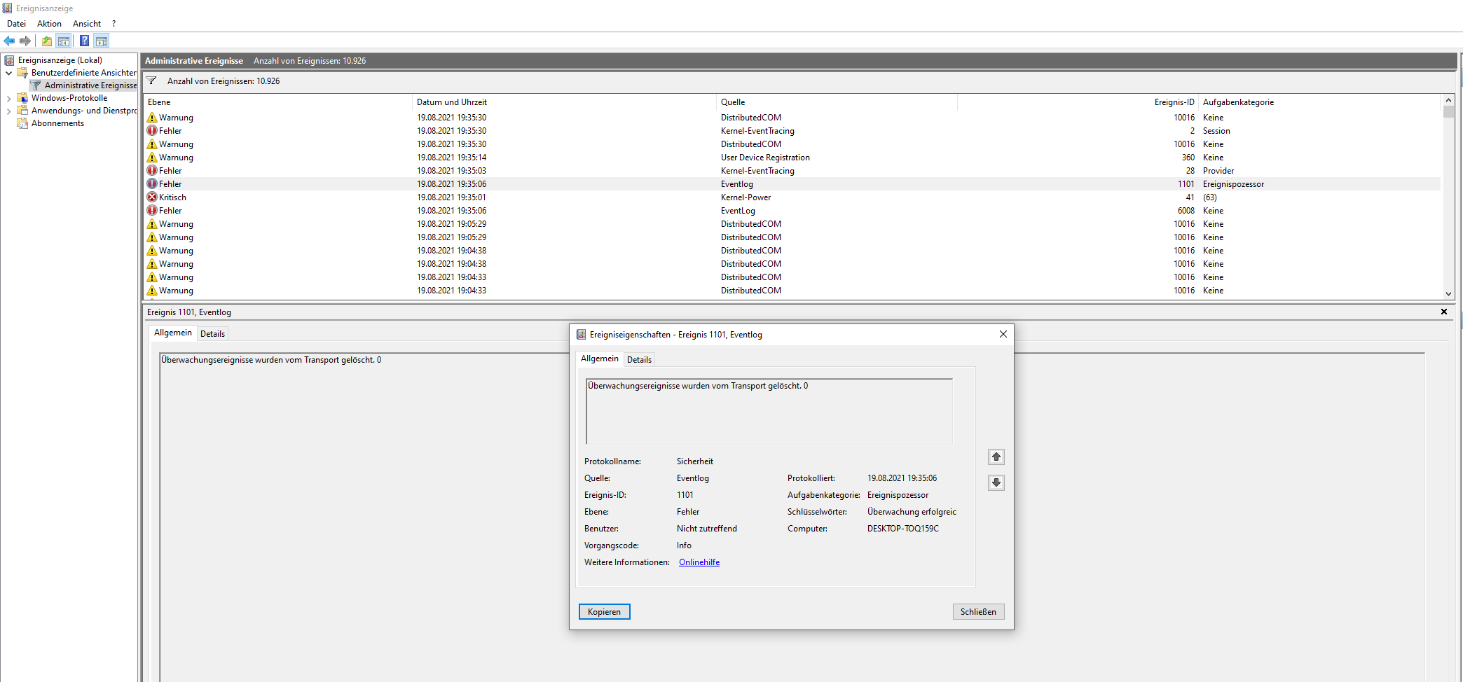The width and height of the screenshot is (1463, 682).
Task: Select the Kernel-EventTracing Provider row
Action: click(x=792, y=171)
